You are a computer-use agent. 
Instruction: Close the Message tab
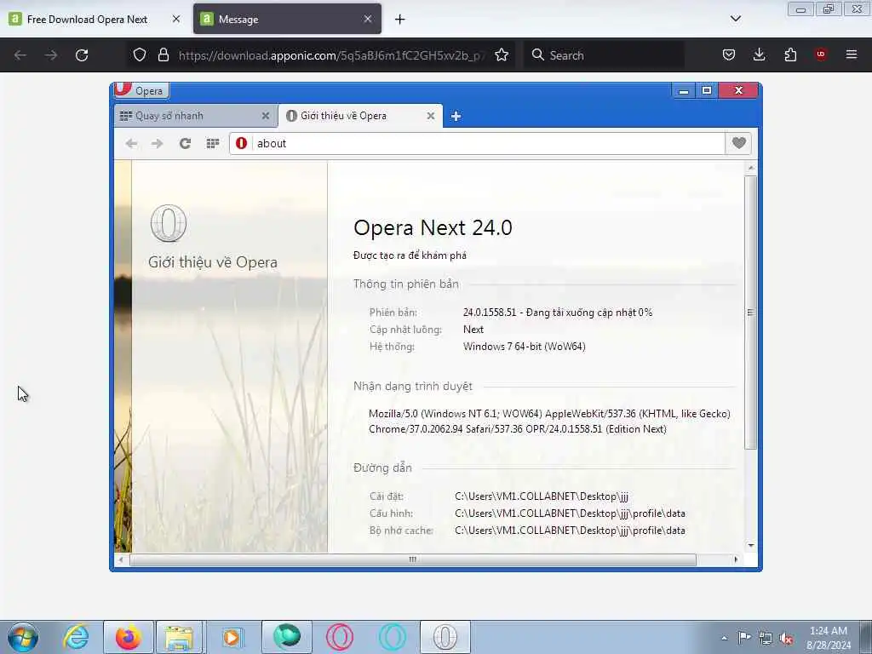(x=368, y=20)
